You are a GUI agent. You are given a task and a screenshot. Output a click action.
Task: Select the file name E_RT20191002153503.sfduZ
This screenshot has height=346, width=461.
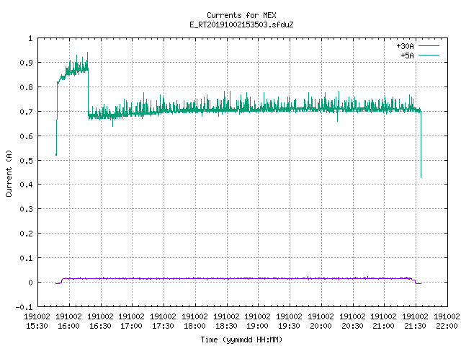tap(241, 25)
